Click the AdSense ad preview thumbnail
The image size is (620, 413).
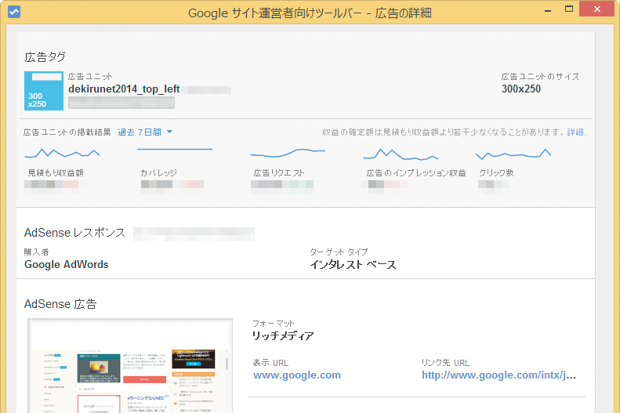[130, 366]
